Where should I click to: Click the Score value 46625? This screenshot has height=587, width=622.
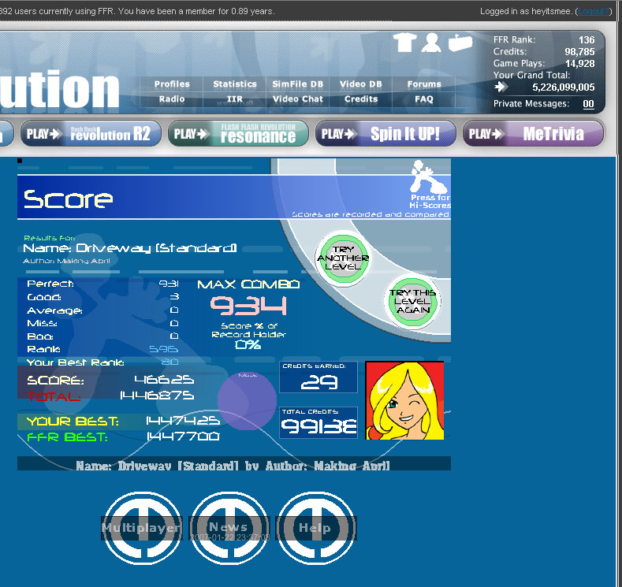point(164,380)
